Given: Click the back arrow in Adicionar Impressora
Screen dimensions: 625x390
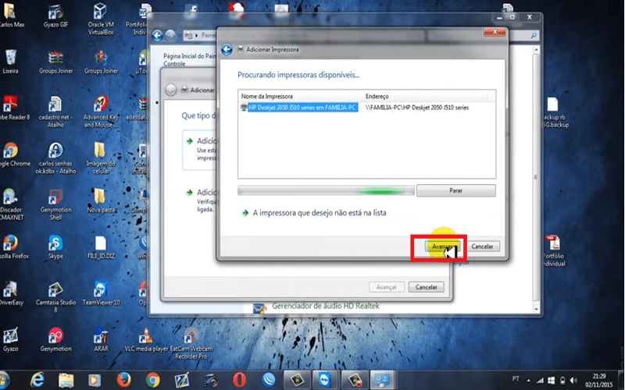Looking at the screenshot, I should coord(227,49).
